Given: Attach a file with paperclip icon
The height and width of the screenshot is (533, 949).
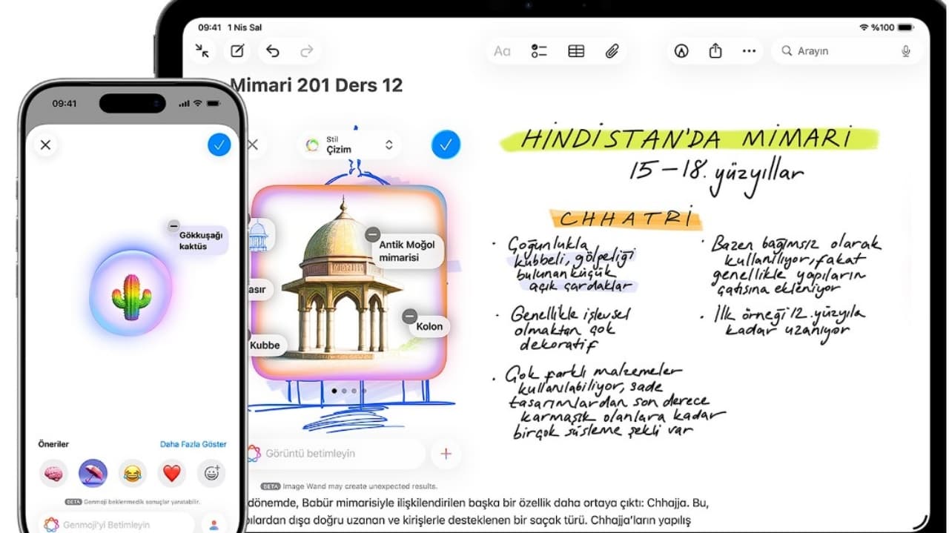Looking at the screenshot, I should (x=612, y=51).
